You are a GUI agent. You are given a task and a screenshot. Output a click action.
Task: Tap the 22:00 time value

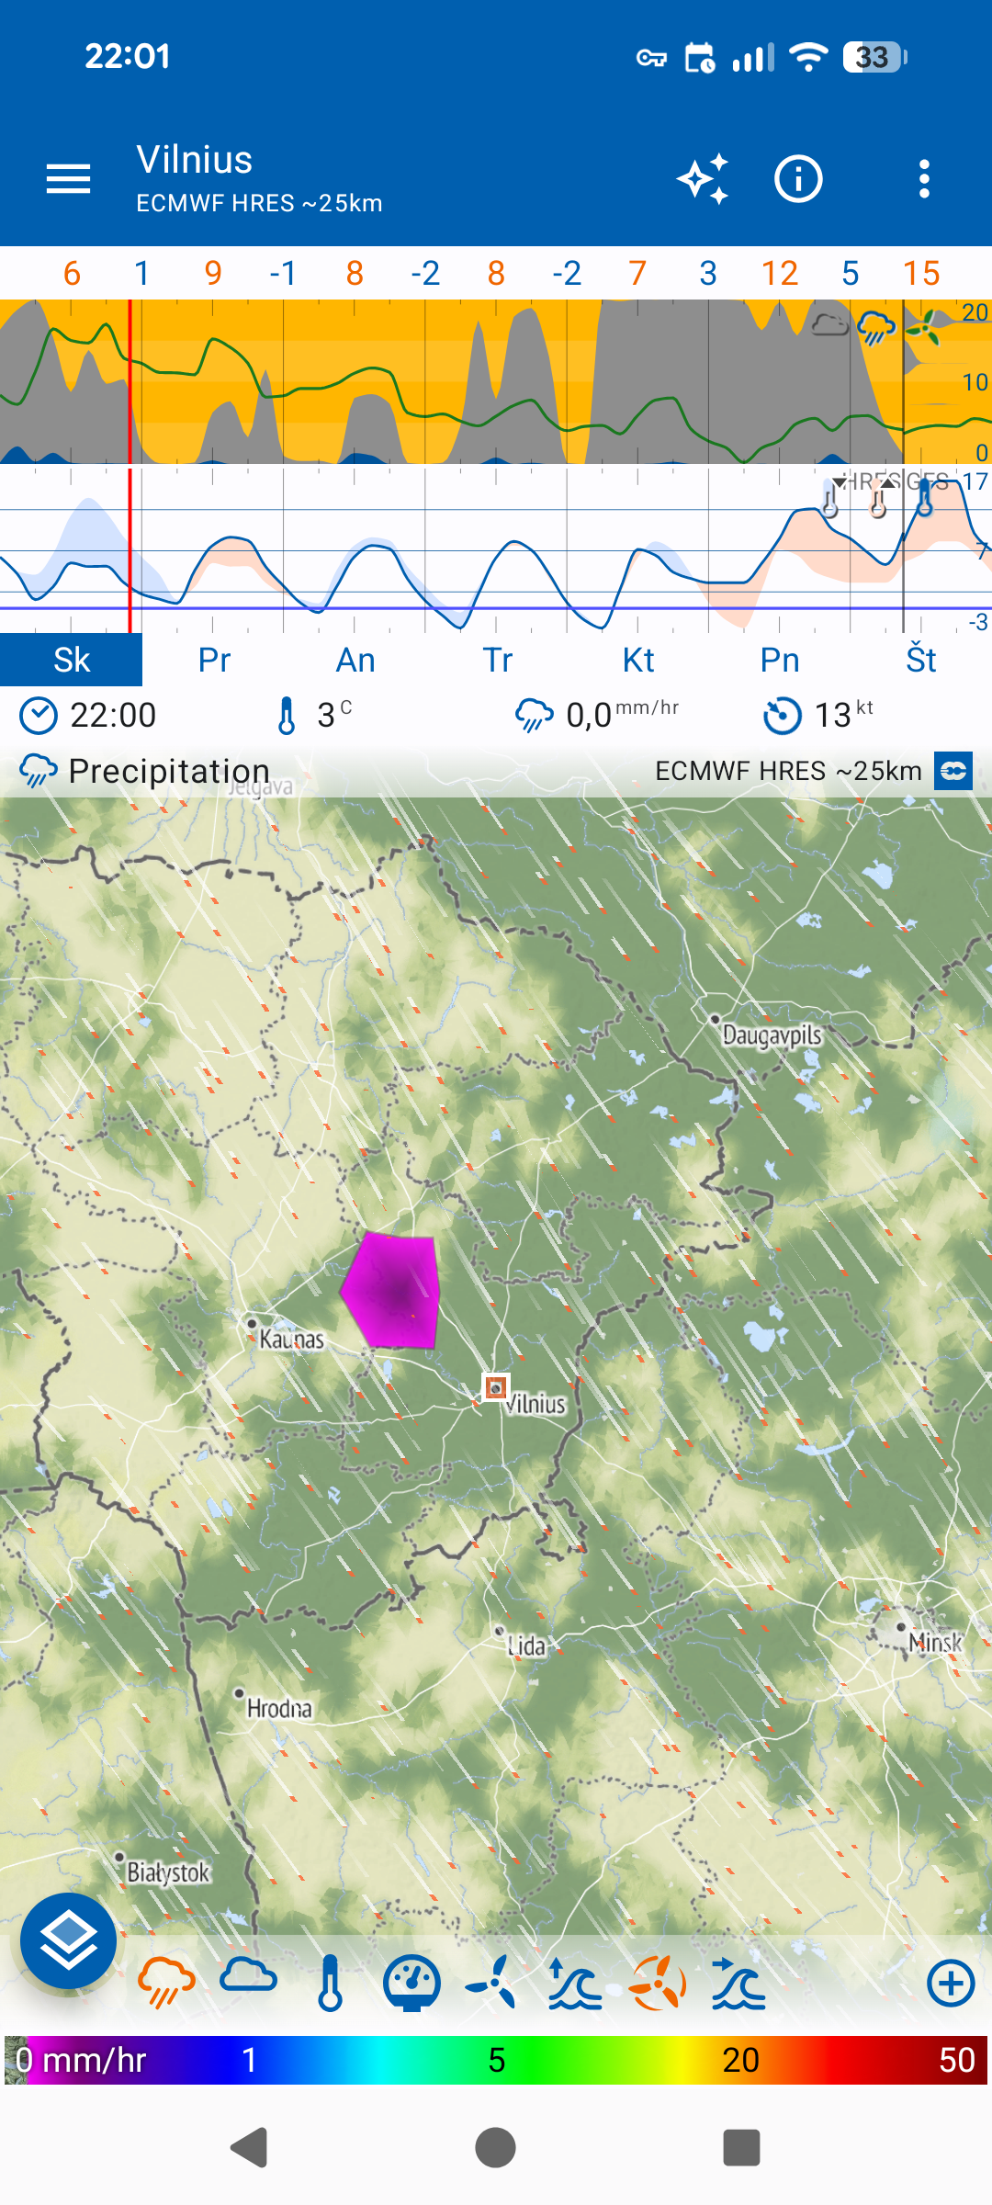click(x=113, y=715)
